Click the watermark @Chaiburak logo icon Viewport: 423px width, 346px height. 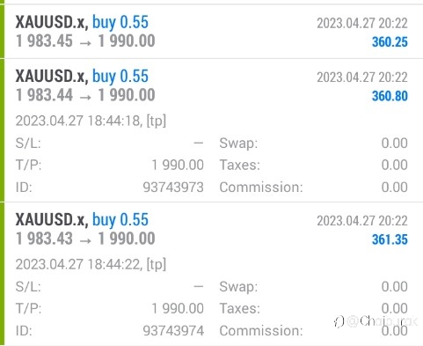point(339,321)
